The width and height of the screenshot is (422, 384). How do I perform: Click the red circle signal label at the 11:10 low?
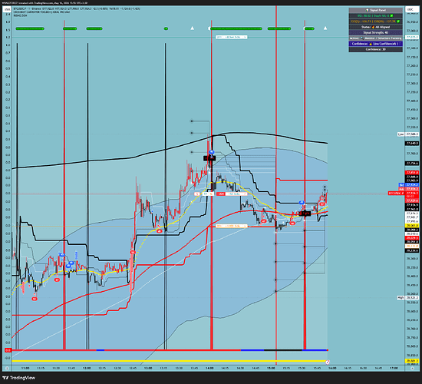(35, 299)
